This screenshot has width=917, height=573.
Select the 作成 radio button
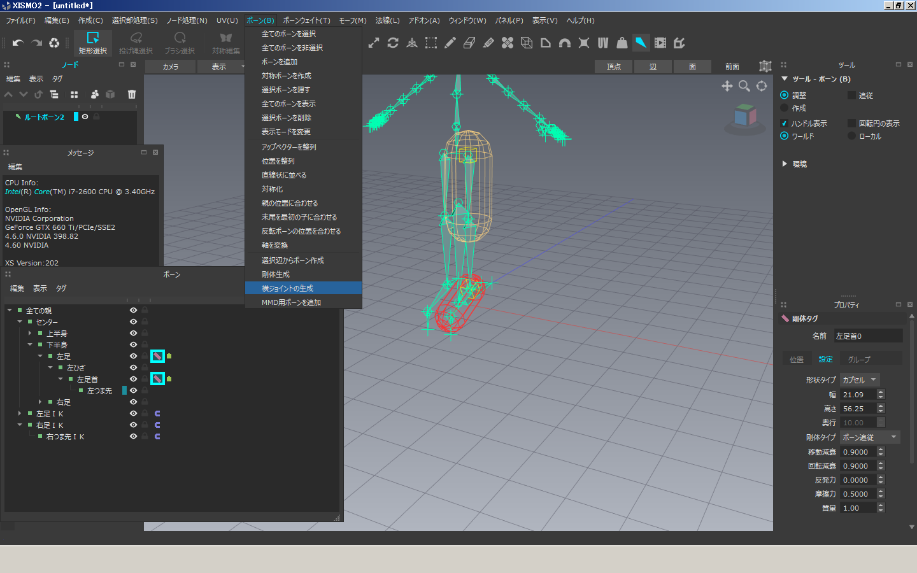[785, 108]
